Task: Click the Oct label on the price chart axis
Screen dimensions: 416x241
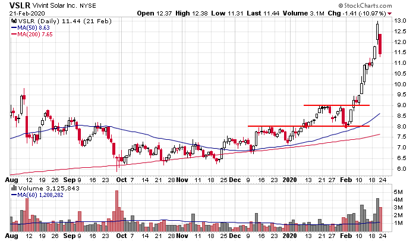Action: 121,180
